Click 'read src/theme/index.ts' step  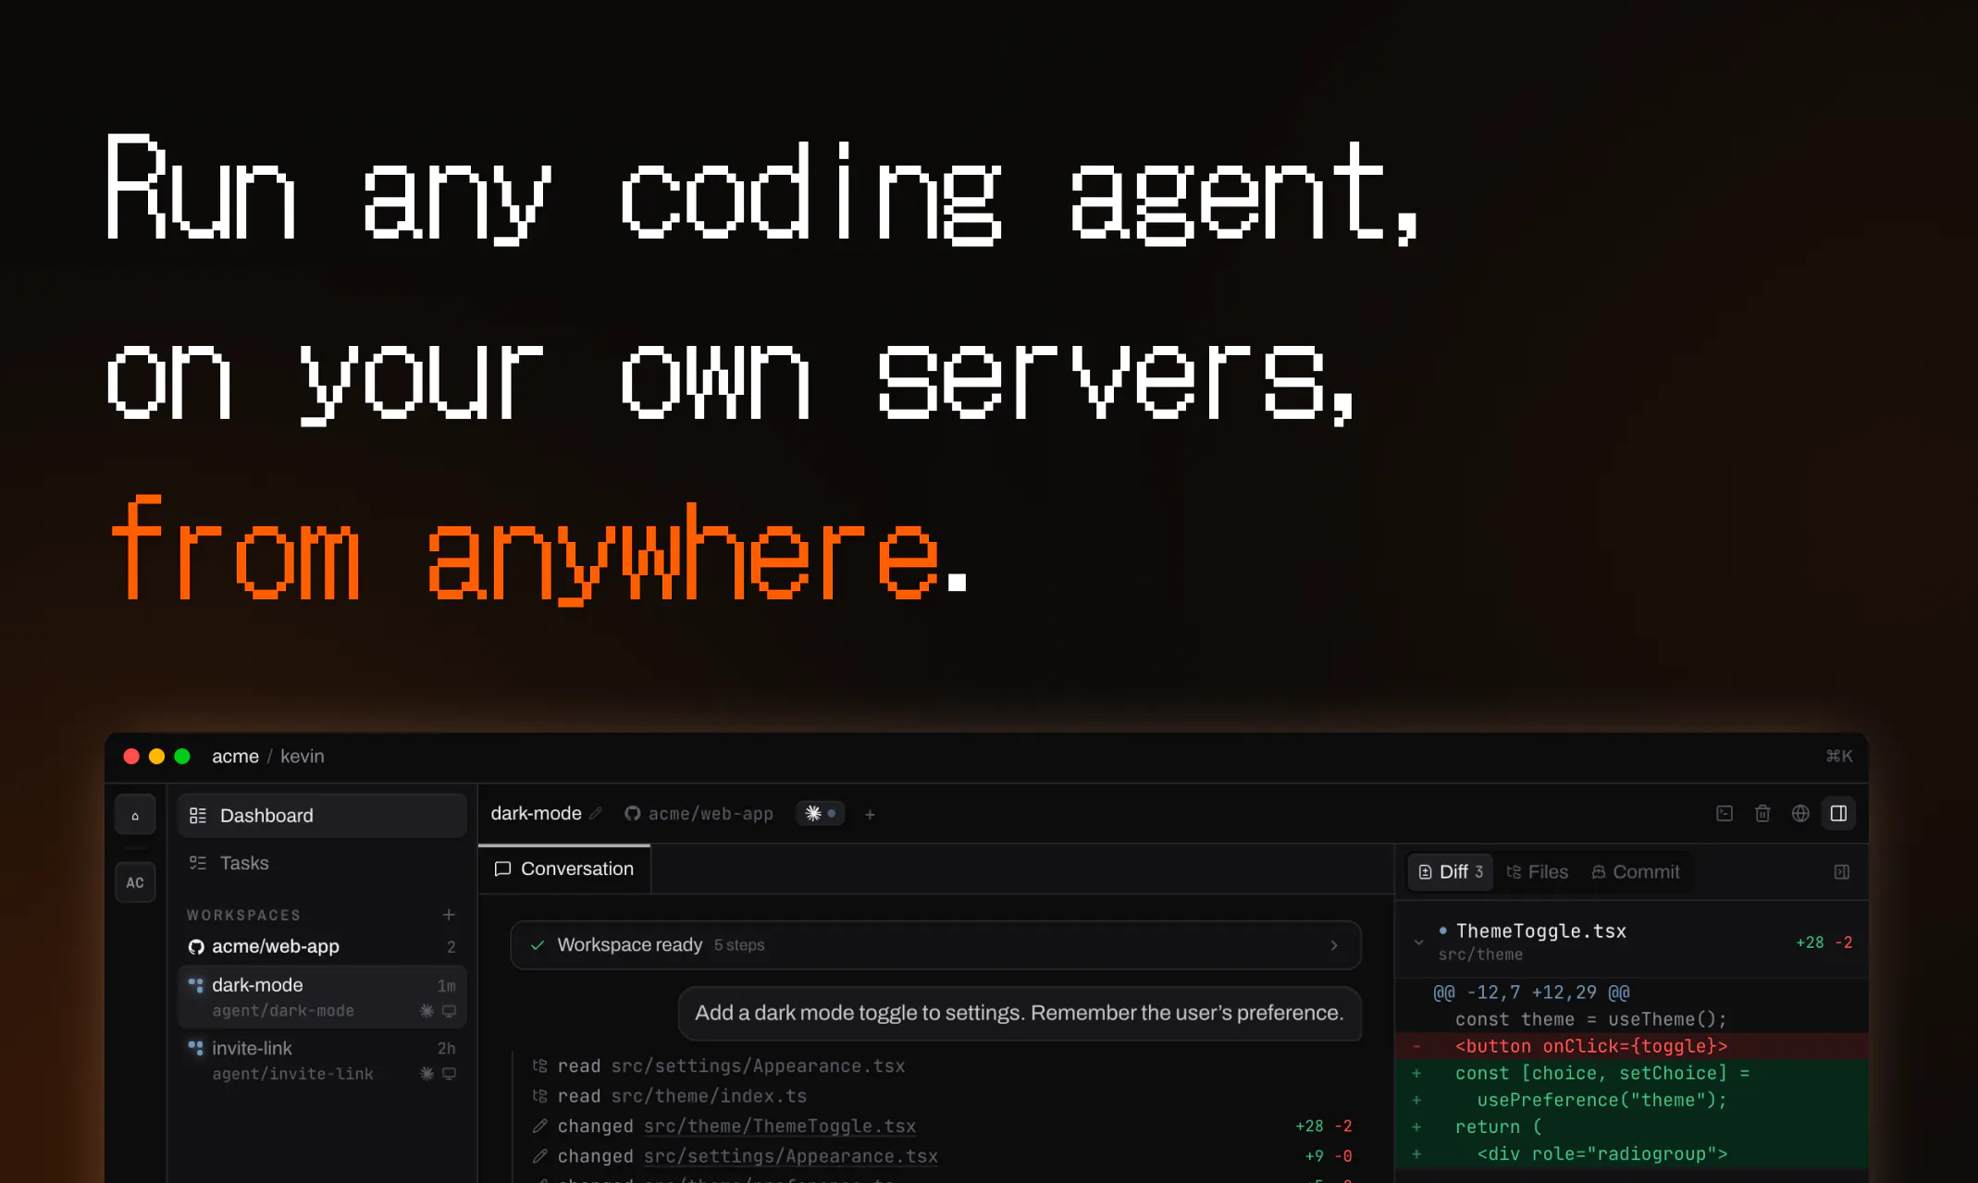[x=670, y=1096]
